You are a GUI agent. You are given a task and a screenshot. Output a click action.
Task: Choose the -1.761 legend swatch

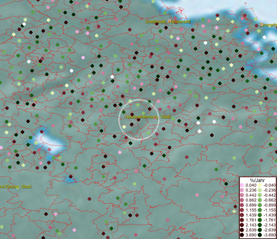point(260,219)
